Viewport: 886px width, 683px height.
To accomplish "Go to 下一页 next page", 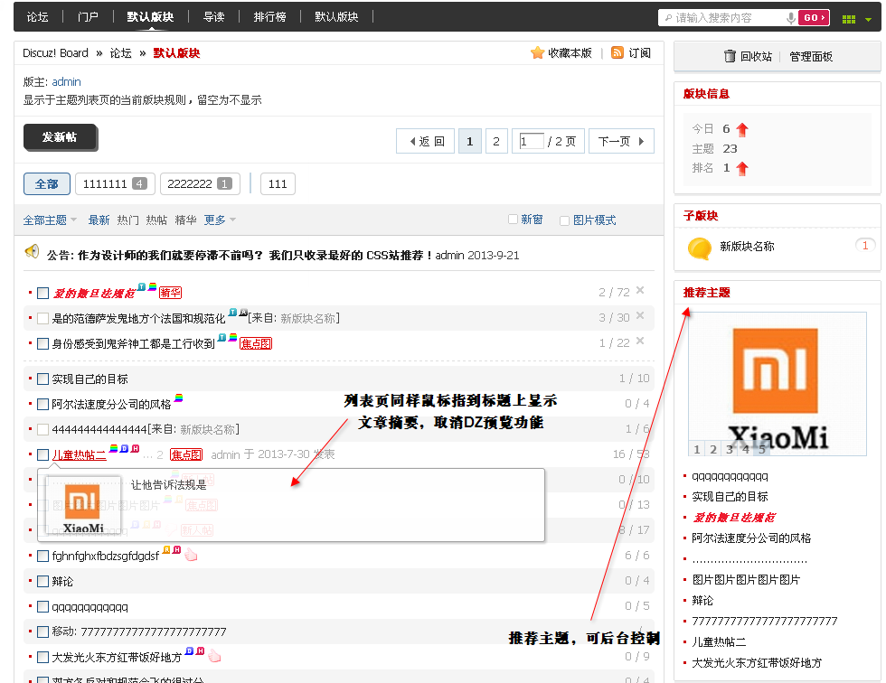I will (x=622, y=141).
